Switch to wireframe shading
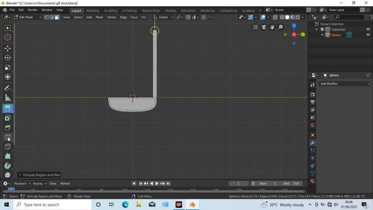This screenshot has height=210, width=373. point(282,17)
